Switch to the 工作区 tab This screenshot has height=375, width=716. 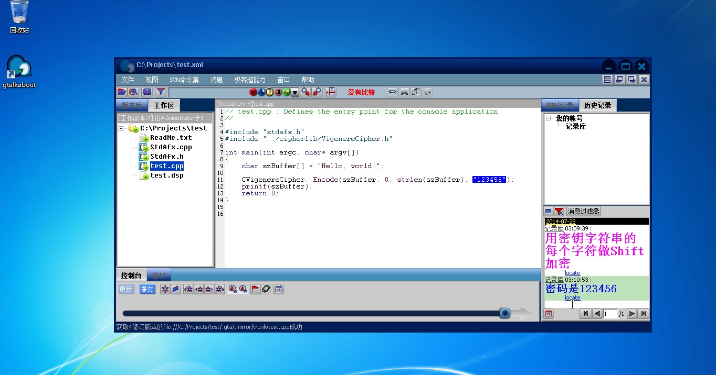[164, 105]
